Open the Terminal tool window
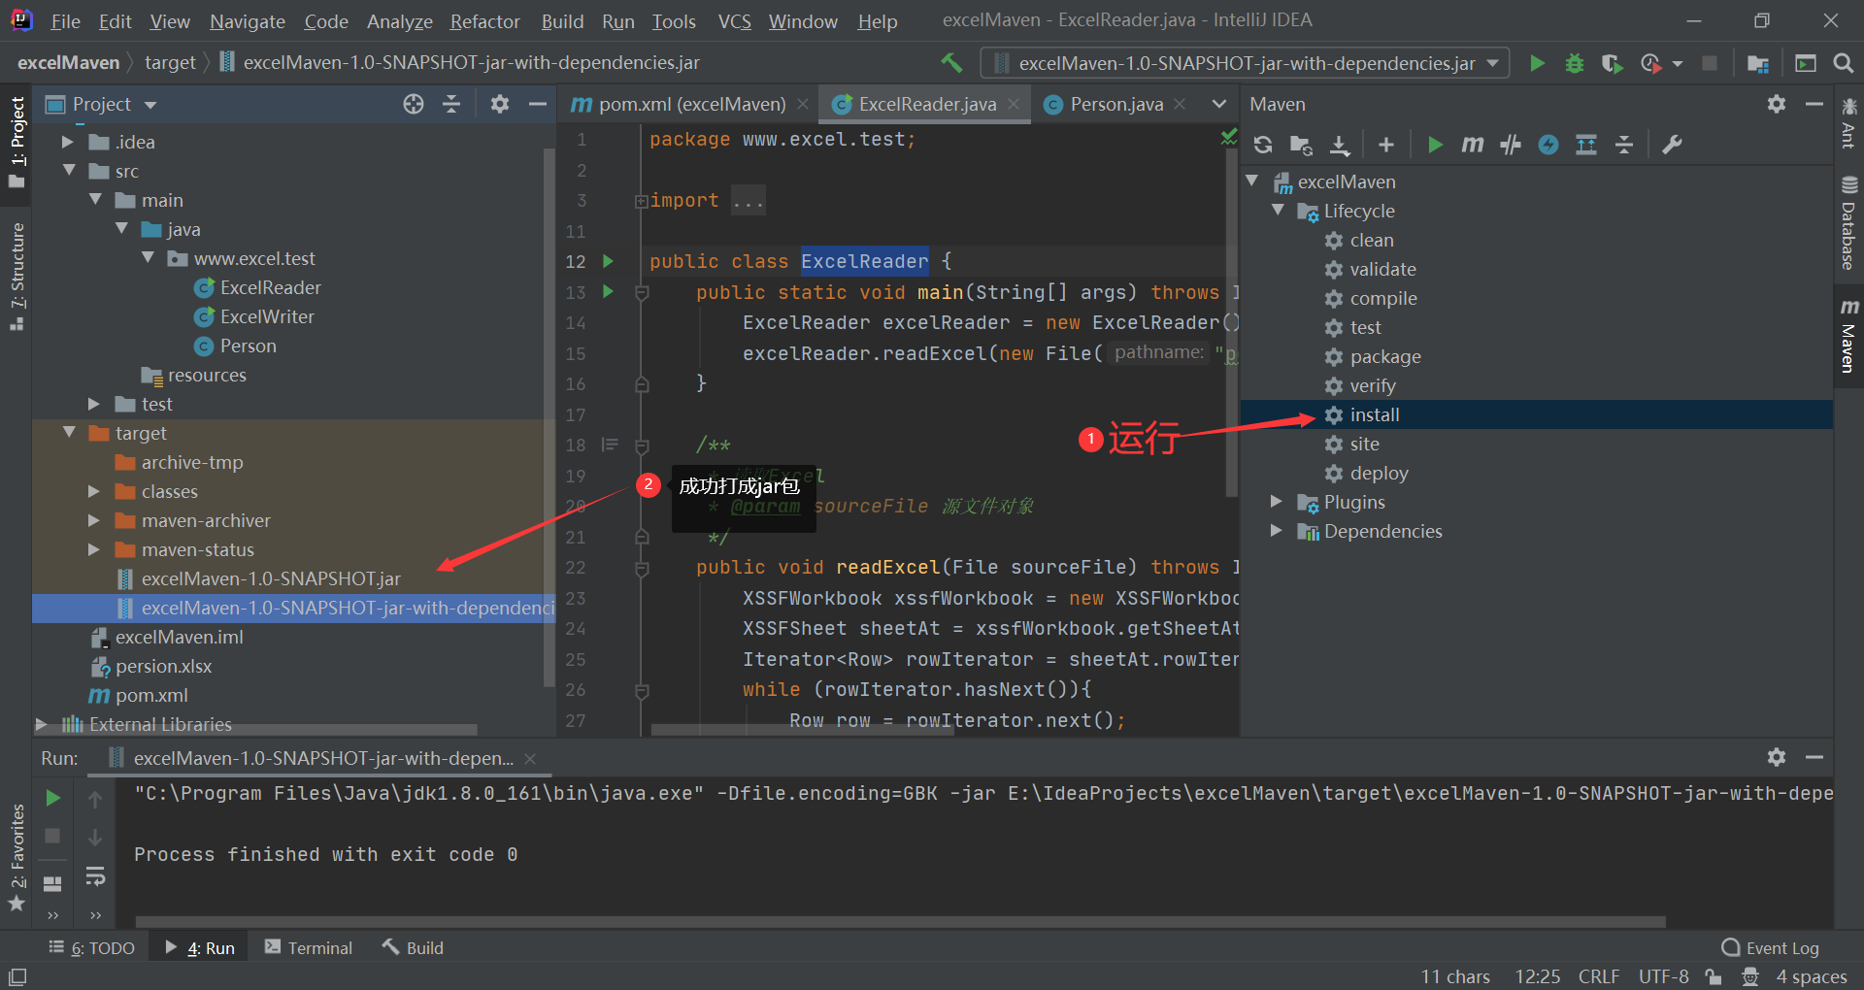The image size is (1864, 990). [x=309, y=948]
